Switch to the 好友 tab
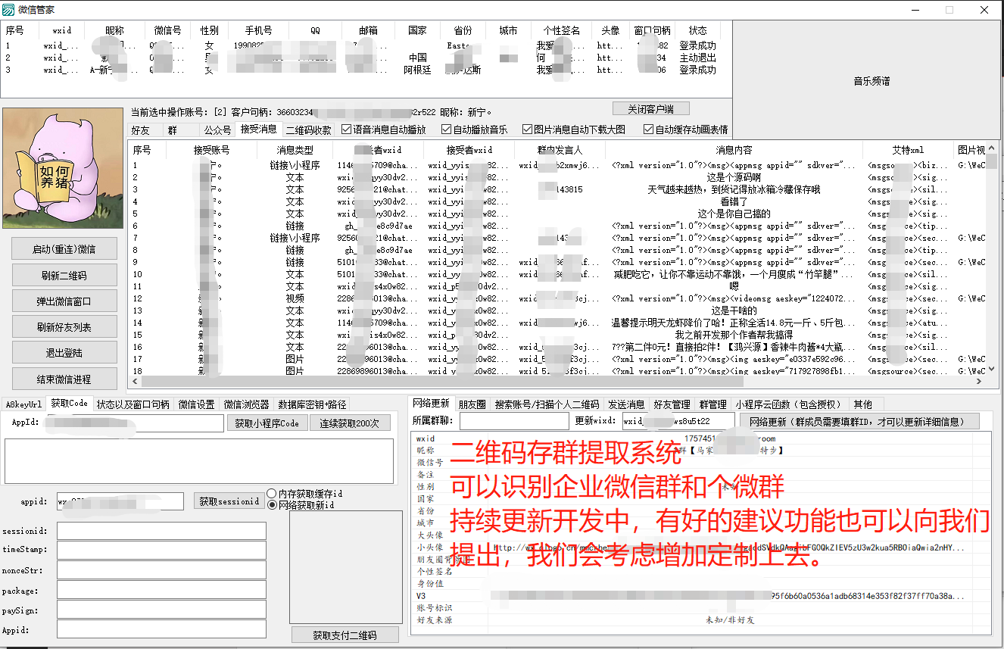The image size is (1004, 649). pos(141,130)
